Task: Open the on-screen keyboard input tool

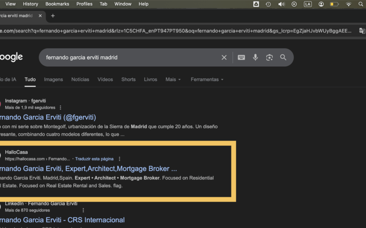Action: coord(241,57)
